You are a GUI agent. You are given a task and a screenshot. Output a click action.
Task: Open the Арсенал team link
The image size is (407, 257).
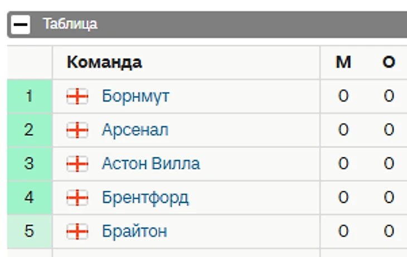tap(135, 130)
